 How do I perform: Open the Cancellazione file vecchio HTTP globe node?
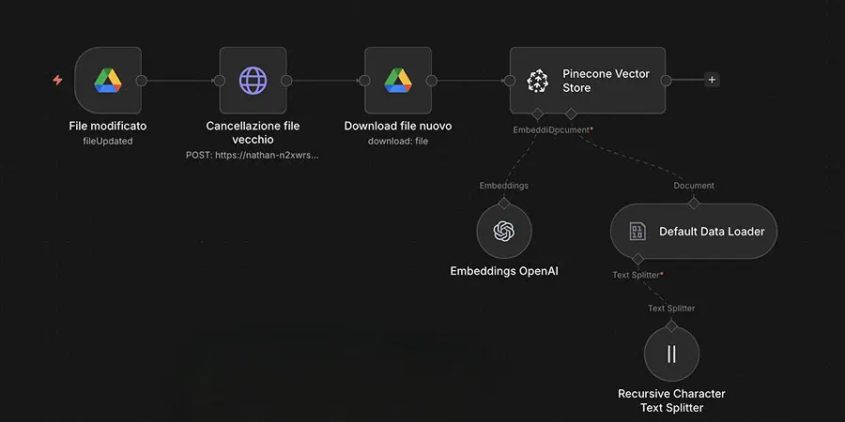click(253, 81)
